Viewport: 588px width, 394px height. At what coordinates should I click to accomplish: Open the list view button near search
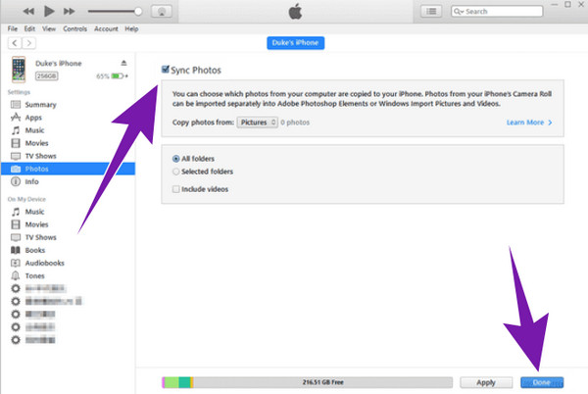(431, 11)
